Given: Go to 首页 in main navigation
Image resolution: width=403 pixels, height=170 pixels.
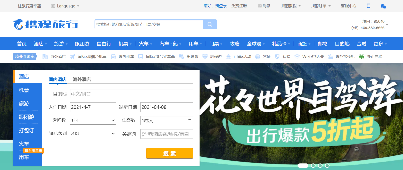Looking at the screenshot, I should click(x=22, y=44).
